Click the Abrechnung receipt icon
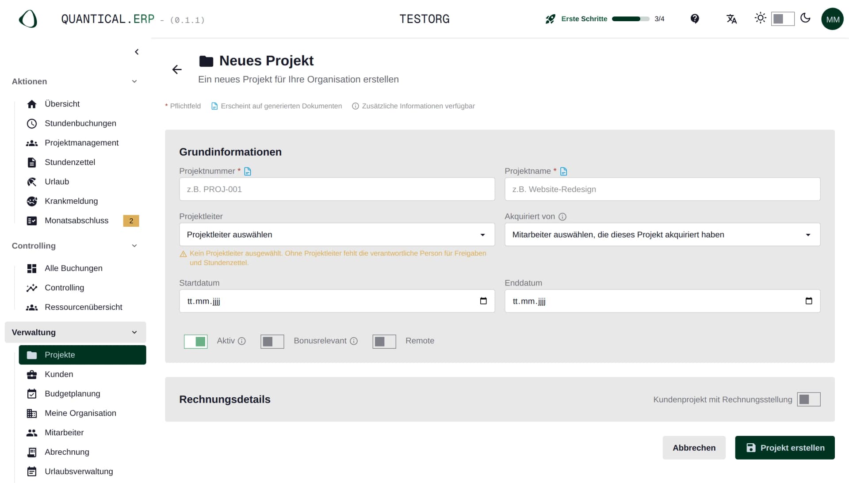The image size is (849, 483). (x=32, y=452)
